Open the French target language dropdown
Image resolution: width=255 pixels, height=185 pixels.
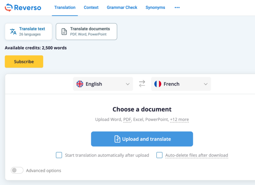coord(181,84)
